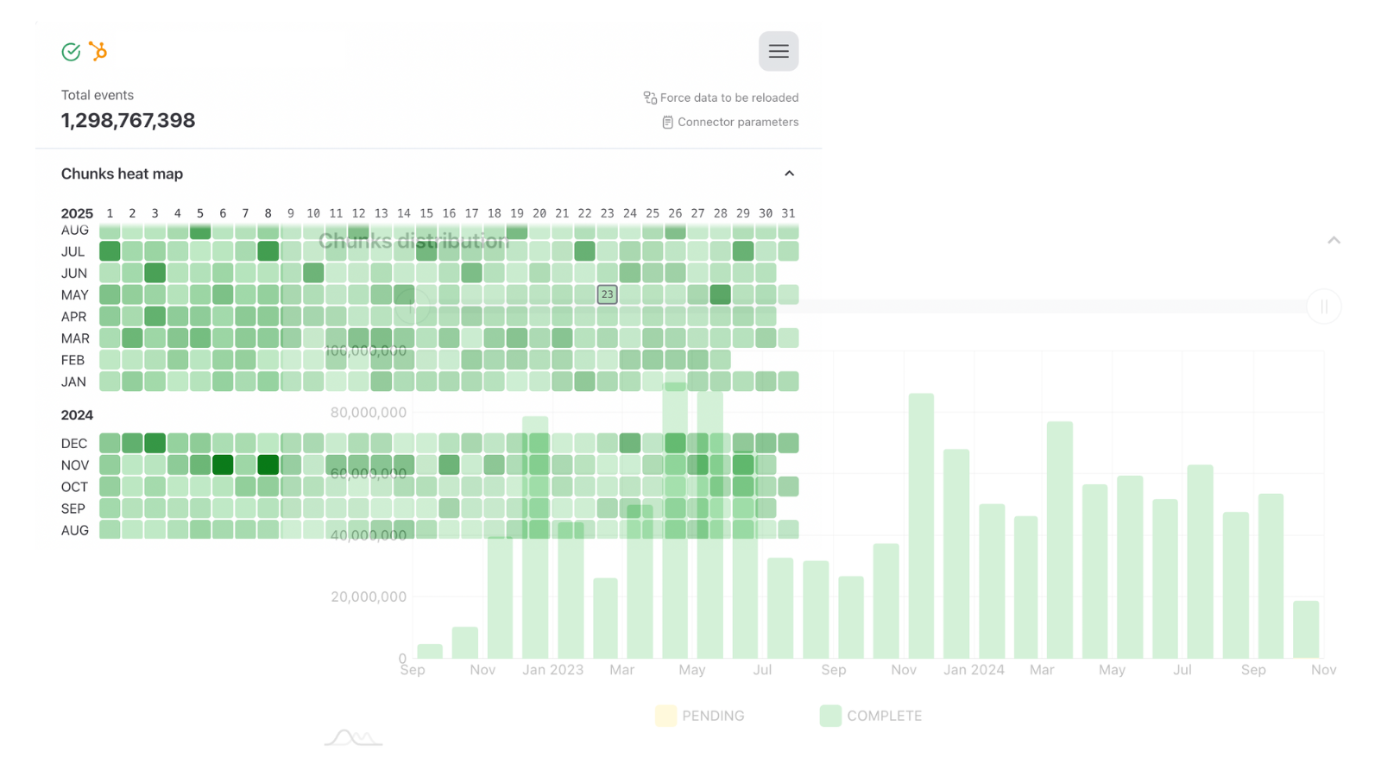Screen dimensions: 1381x777
Task: Collapse the Chunks distribution panel chevron
Action: tap(1334, 240)
